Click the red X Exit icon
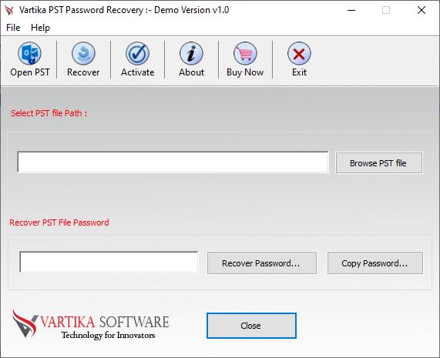The width and height of the screenshot is (440, 358). 299,53
